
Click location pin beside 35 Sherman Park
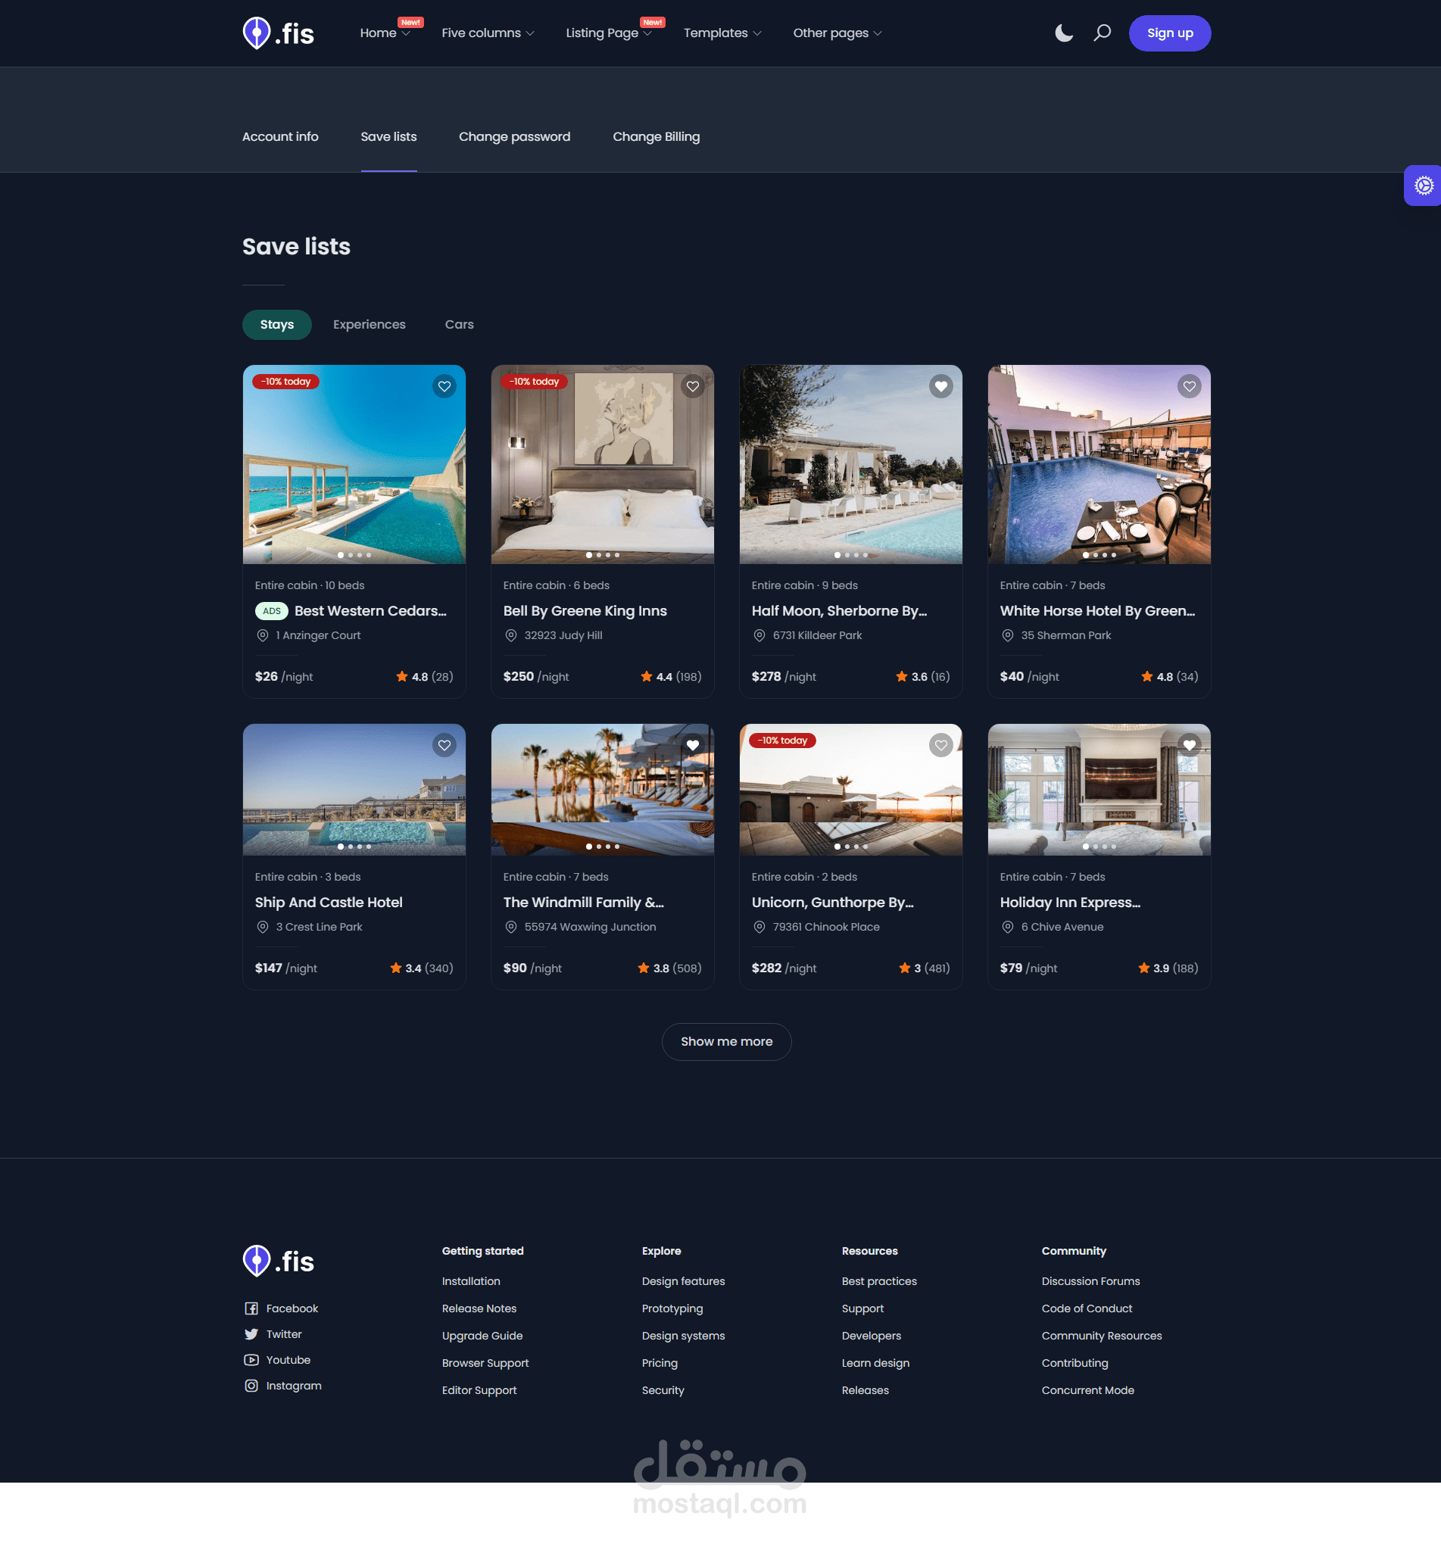pos(1007,635)
